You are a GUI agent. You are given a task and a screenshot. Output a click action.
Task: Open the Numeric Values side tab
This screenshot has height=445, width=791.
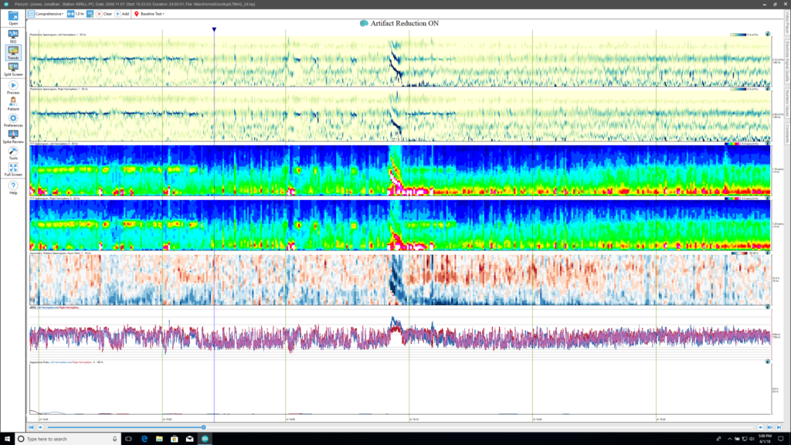pyautogui.click(x=786, y=104)
